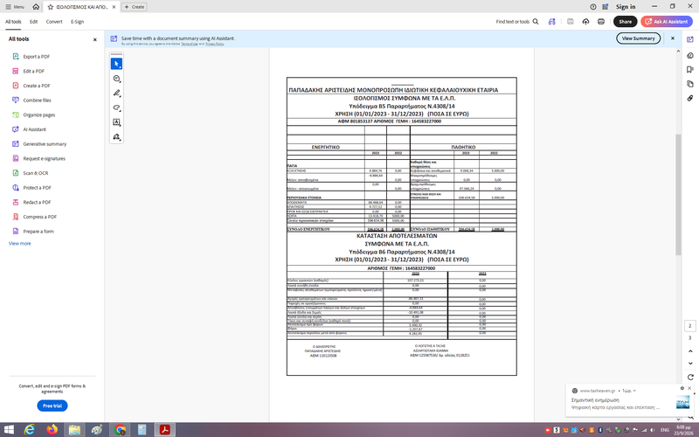Open the Redact a PDF tool
Image resolution: width=699 pixels, height=437 pixels.
click(x=31, y=202)
